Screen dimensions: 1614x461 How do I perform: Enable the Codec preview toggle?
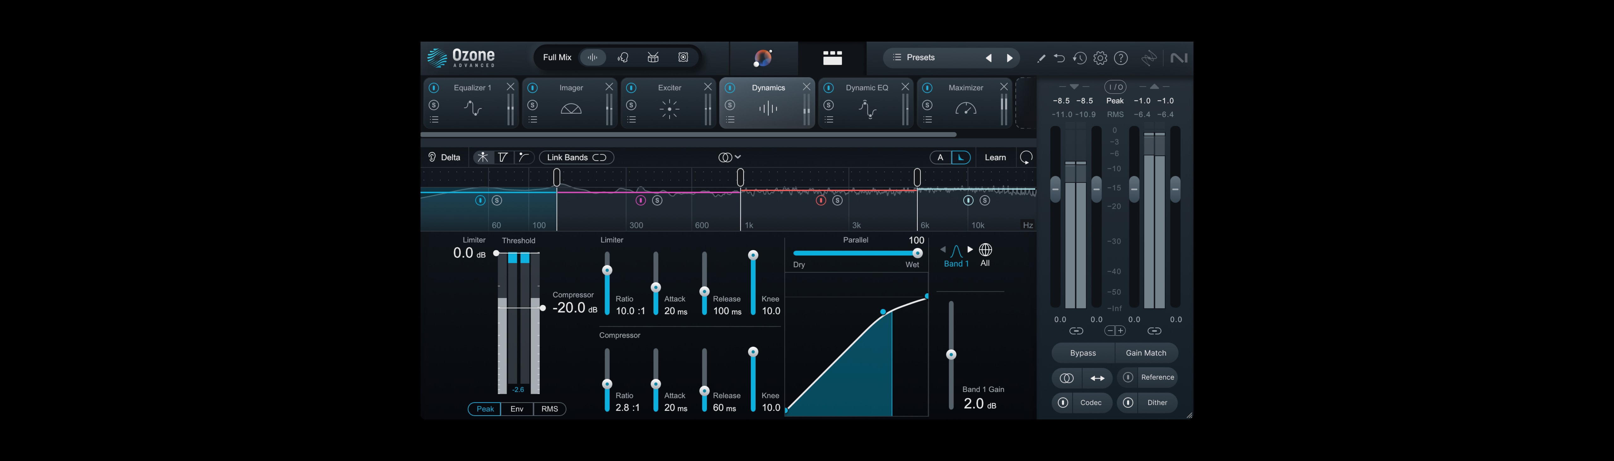(1063, 403)
